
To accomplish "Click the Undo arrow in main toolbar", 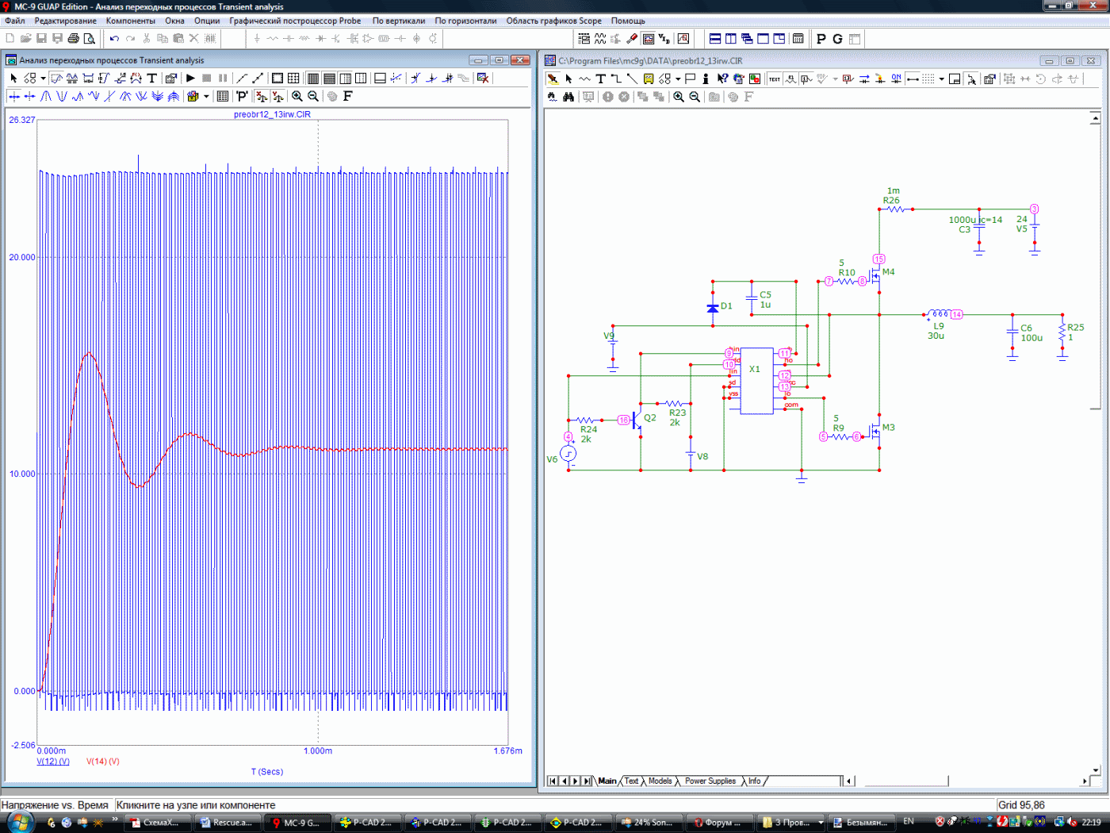I will tap(114, 38).
